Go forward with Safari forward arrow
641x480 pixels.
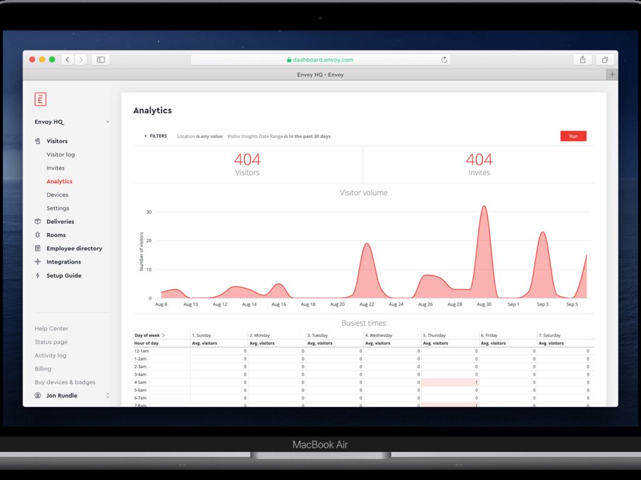coord(81,59)
